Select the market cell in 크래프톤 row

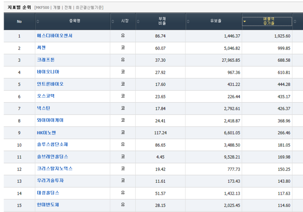[x=123, y=60]
